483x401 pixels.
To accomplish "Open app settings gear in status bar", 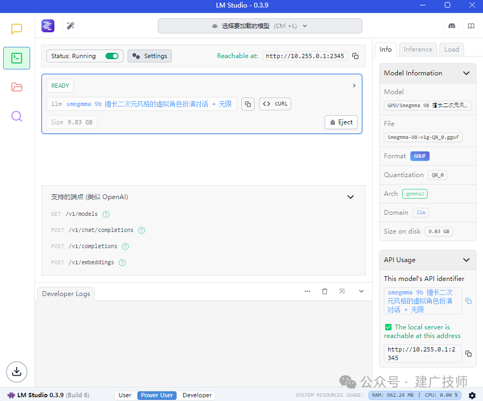I will pos(472,395).
